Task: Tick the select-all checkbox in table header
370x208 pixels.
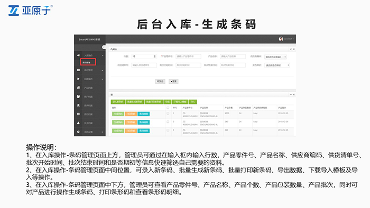Action: pos(168,108)
